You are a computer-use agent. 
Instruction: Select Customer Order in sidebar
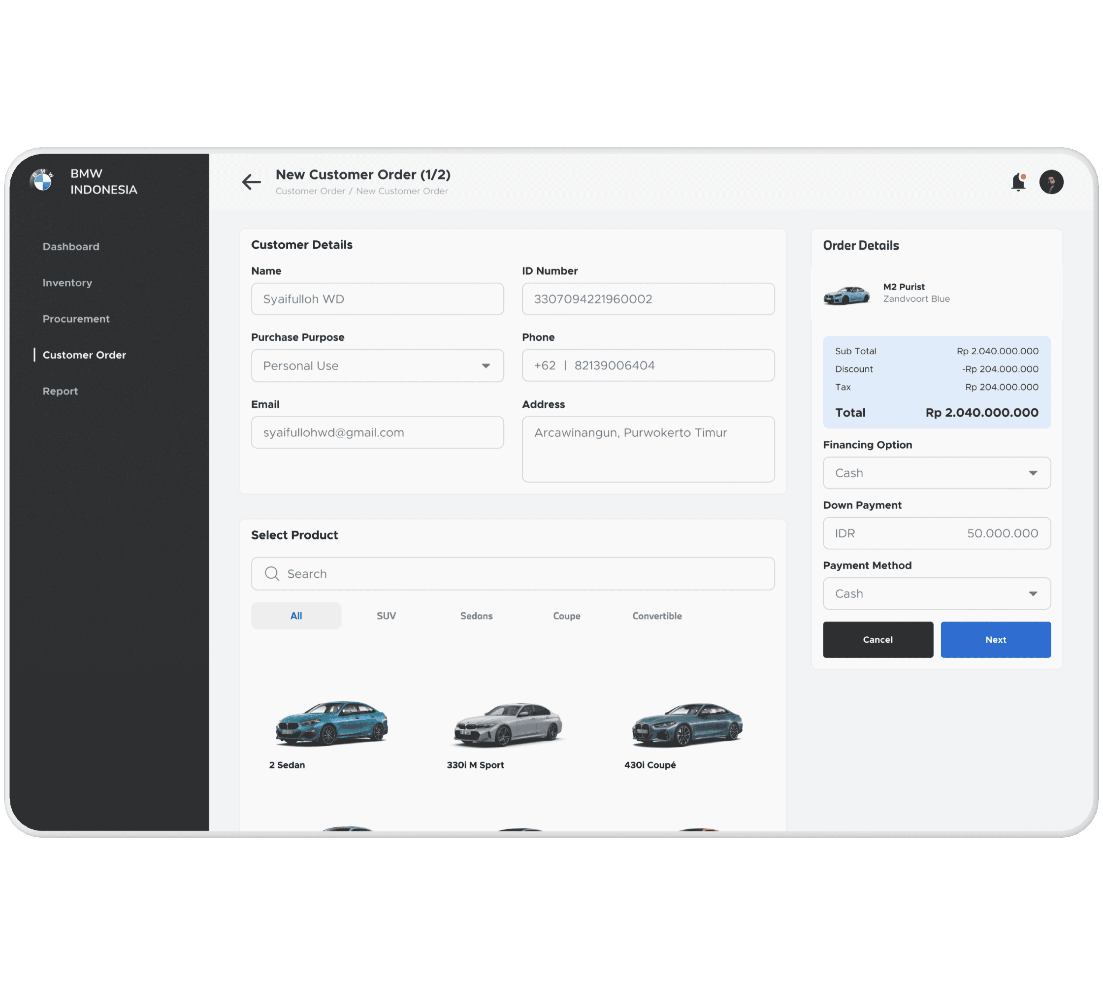pos(84,355)
